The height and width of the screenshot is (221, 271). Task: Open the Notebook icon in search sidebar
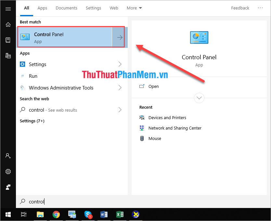(x=8, y=40)
